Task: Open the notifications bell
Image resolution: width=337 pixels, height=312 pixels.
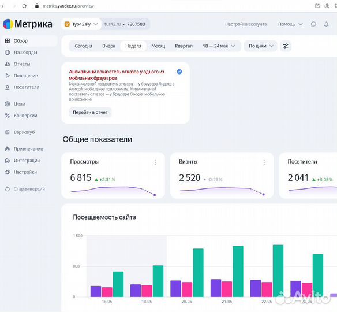Action: [326, 24]
